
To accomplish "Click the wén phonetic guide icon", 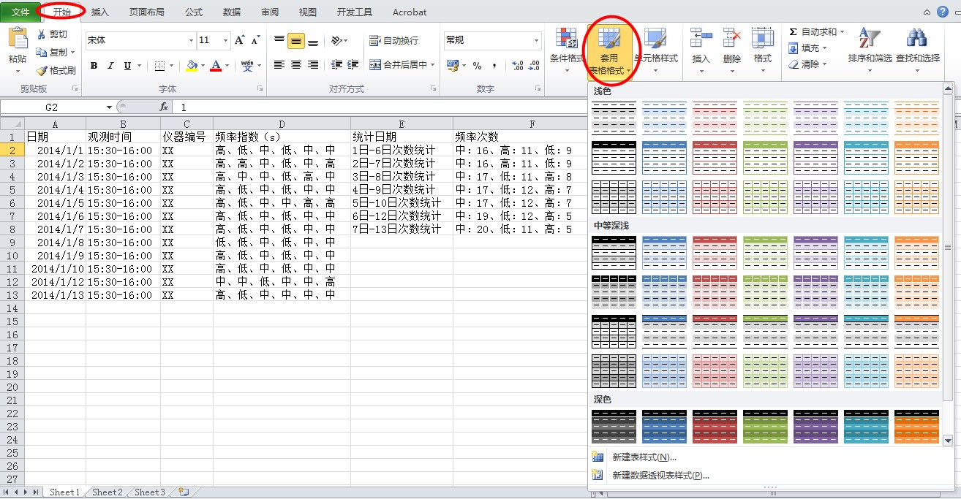I will 248,65.
